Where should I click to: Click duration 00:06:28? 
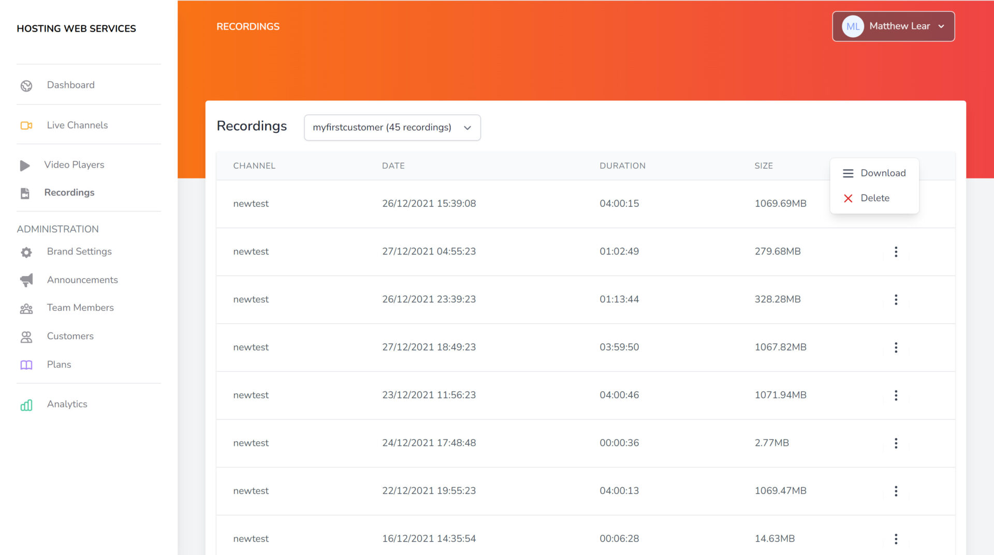click(619, 538)
